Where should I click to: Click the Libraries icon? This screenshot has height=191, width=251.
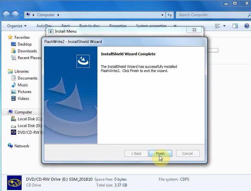10,71
